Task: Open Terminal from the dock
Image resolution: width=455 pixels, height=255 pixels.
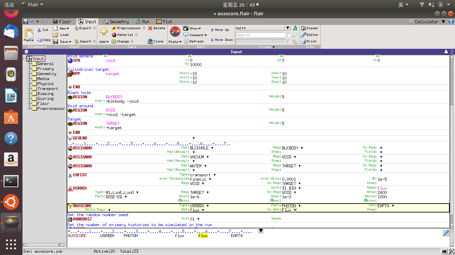Action: click(11, 181)
